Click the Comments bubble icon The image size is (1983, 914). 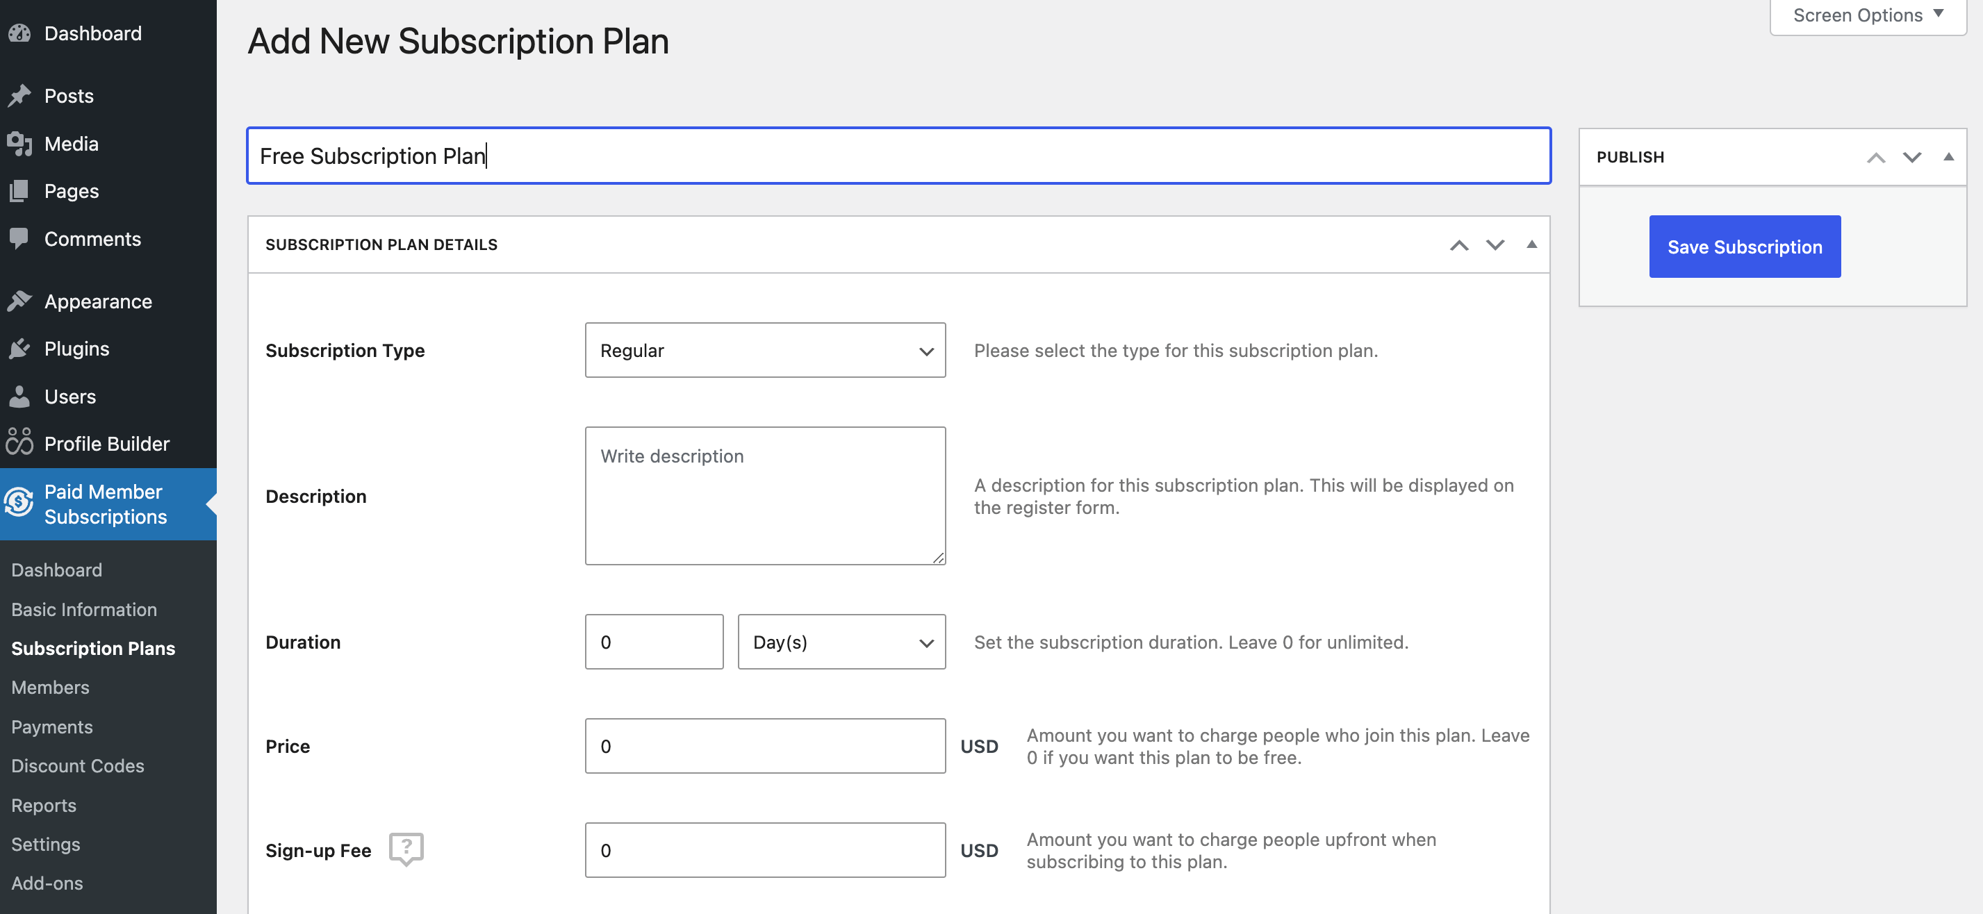click(x=19, y=238)
